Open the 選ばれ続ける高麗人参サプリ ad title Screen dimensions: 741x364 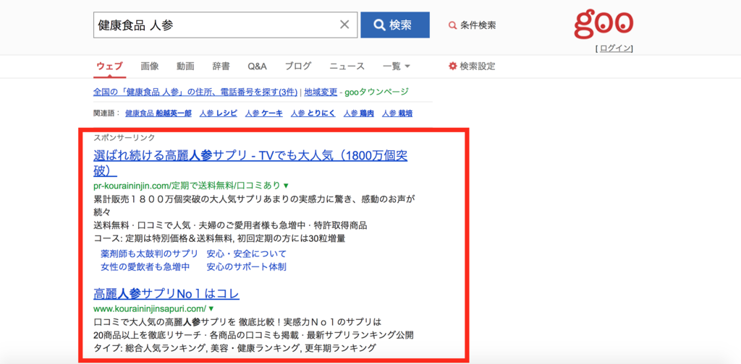250,162
